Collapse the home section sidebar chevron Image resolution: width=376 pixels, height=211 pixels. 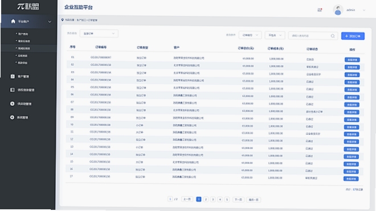coord(50,22)
